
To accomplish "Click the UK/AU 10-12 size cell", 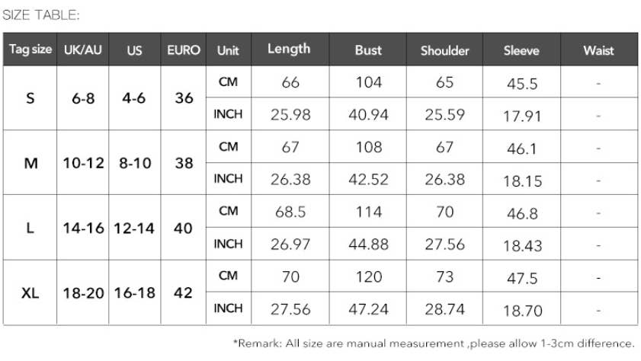I will pos(83,163).
